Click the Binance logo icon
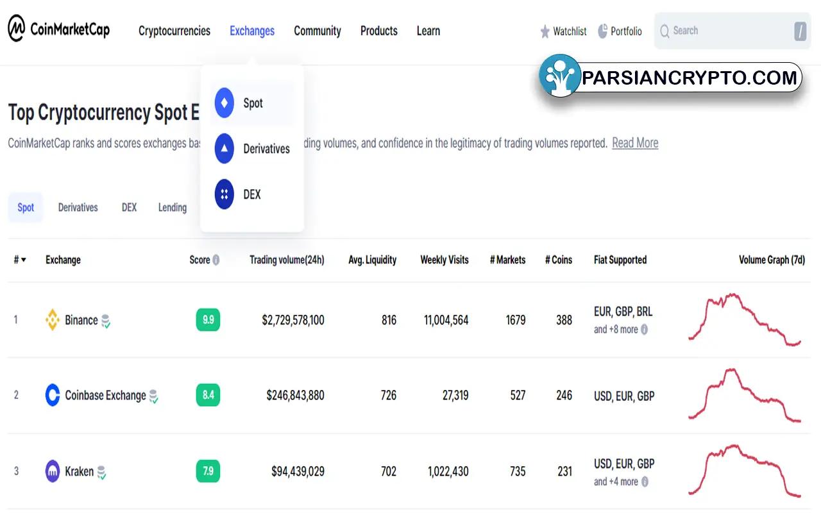This screenshot has width=821, height=513. [x=53, y=319]
